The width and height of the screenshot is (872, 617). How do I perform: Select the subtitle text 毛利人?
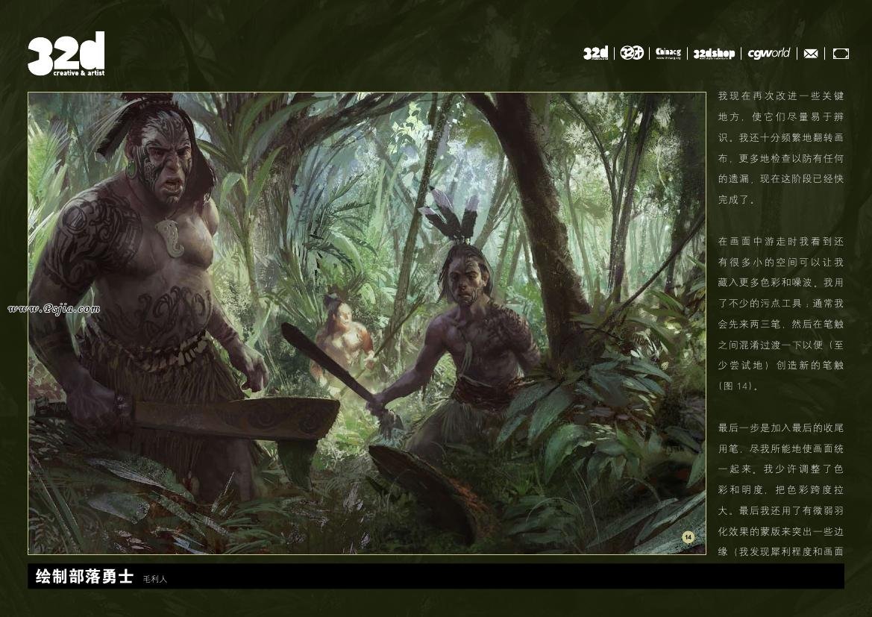click(x=154, y=579)
